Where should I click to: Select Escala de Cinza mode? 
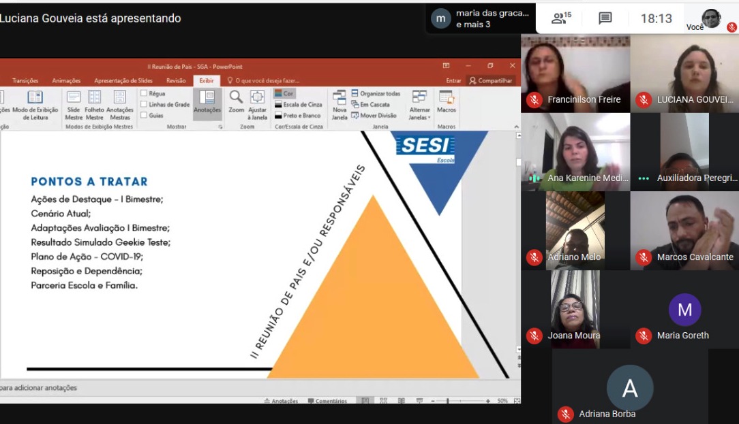click(x=299, y=105)
